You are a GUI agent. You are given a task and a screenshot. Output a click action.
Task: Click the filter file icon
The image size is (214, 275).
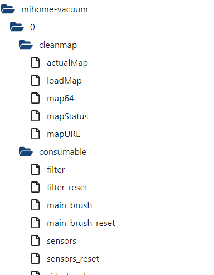coord(35,169)
